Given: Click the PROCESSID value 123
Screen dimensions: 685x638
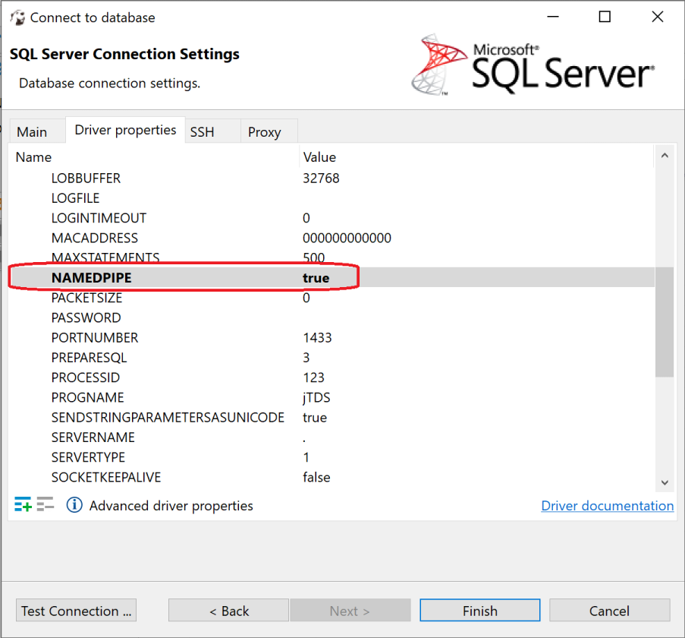Looking at the screenshot, I should pyautogui.click(x=313, y=377).
